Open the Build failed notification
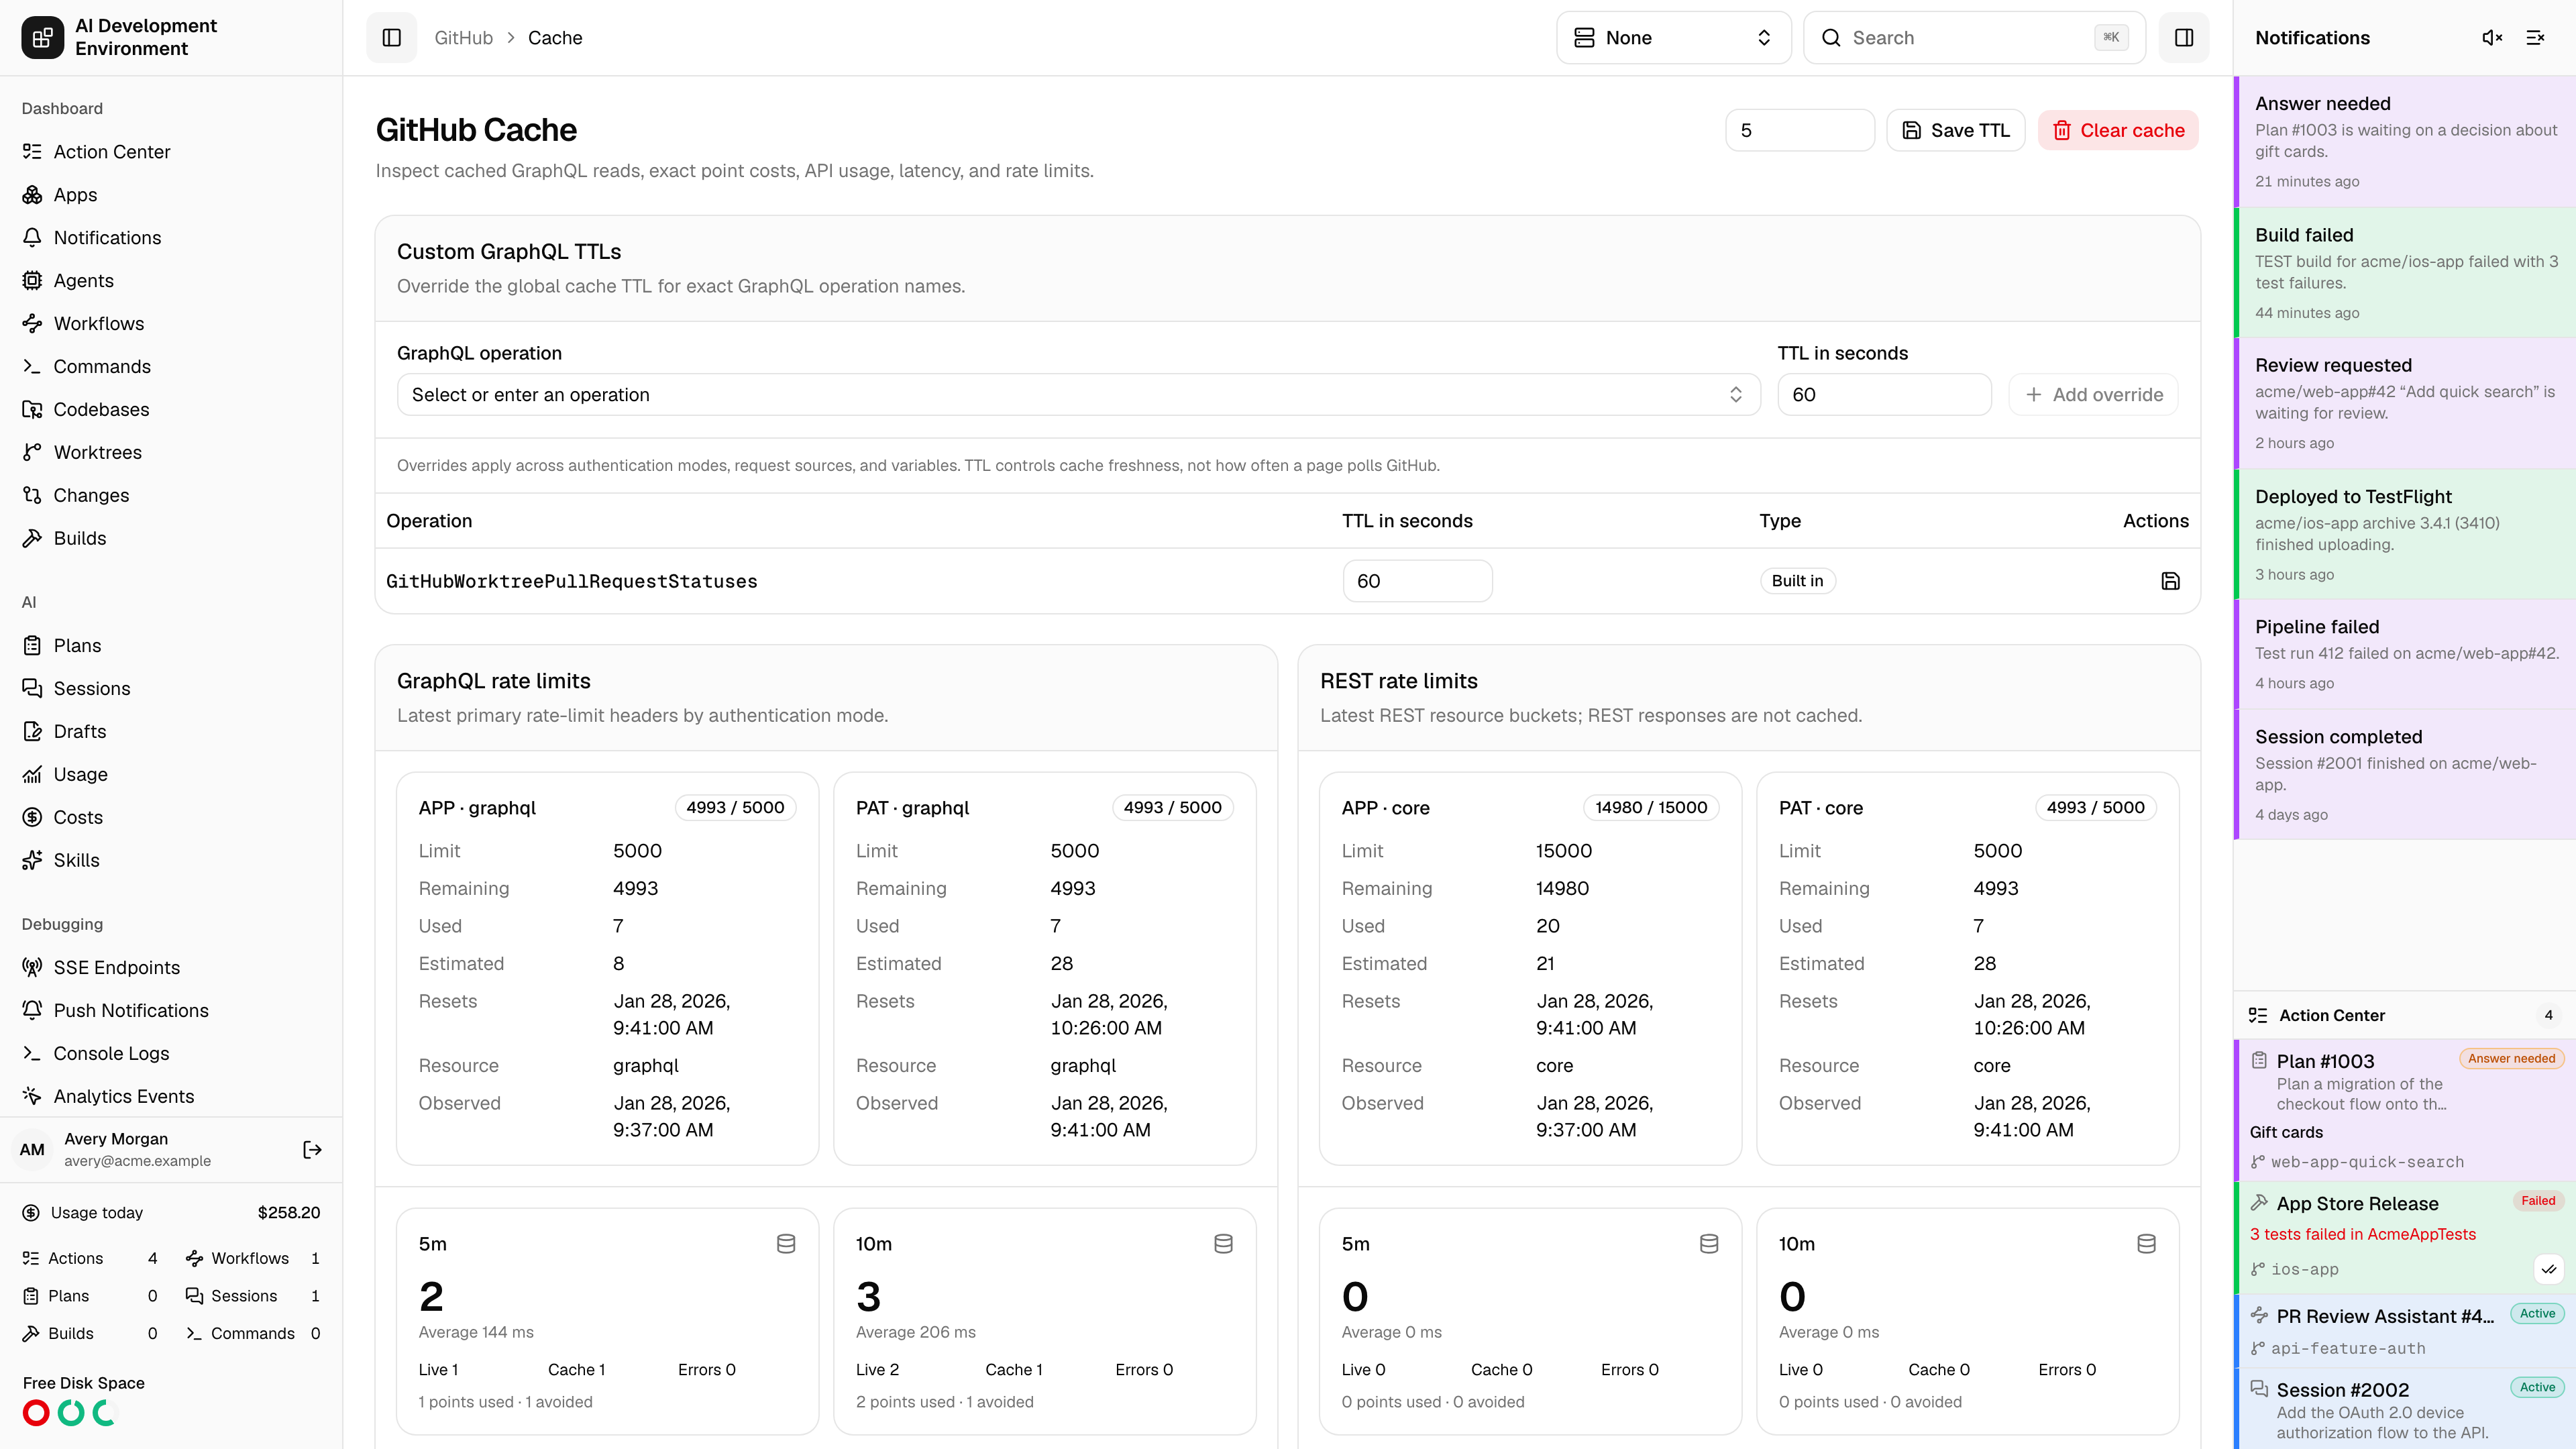The image size is (2576, 1449). pyautogui.click(x=2404, y=273)
